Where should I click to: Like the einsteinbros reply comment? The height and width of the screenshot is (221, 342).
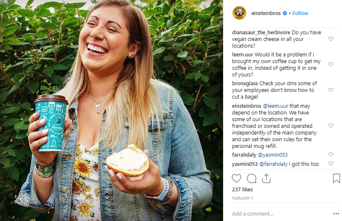coord(331,126)
